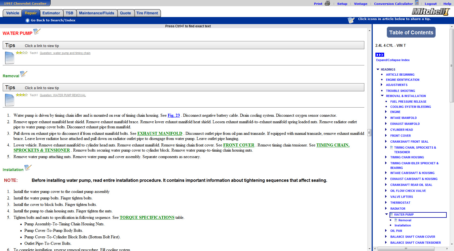The width and height of the screenshot is (454, 251).
Task: Open the Tire Fitment tab
Action: 147,13
